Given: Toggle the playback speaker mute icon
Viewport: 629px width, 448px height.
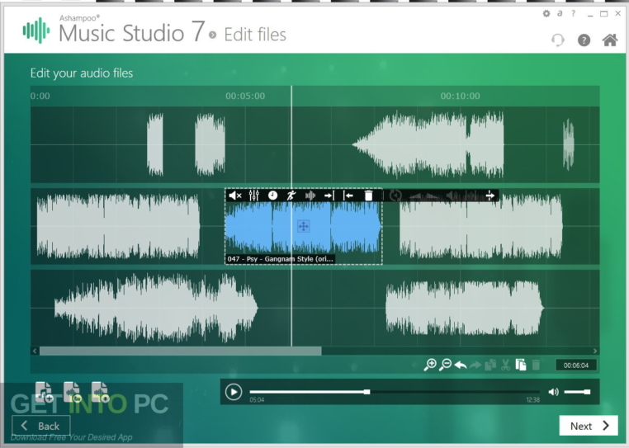Looking at the screenshot, I should click(554, 392).
